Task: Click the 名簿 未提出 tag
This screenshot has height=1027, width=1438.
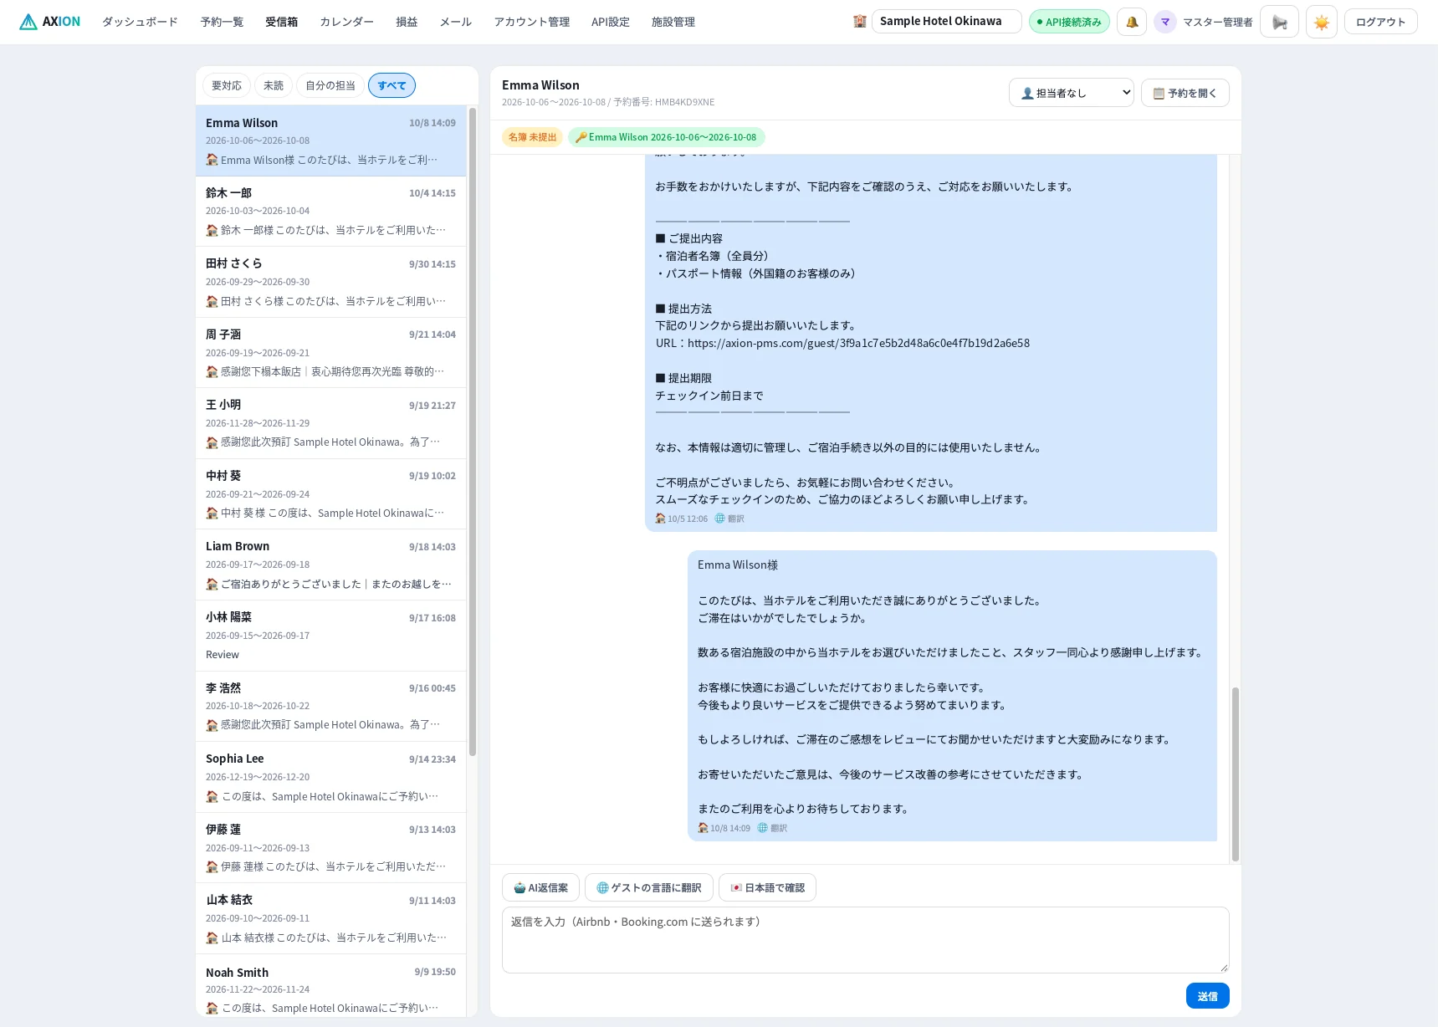Action: [532, 137]
